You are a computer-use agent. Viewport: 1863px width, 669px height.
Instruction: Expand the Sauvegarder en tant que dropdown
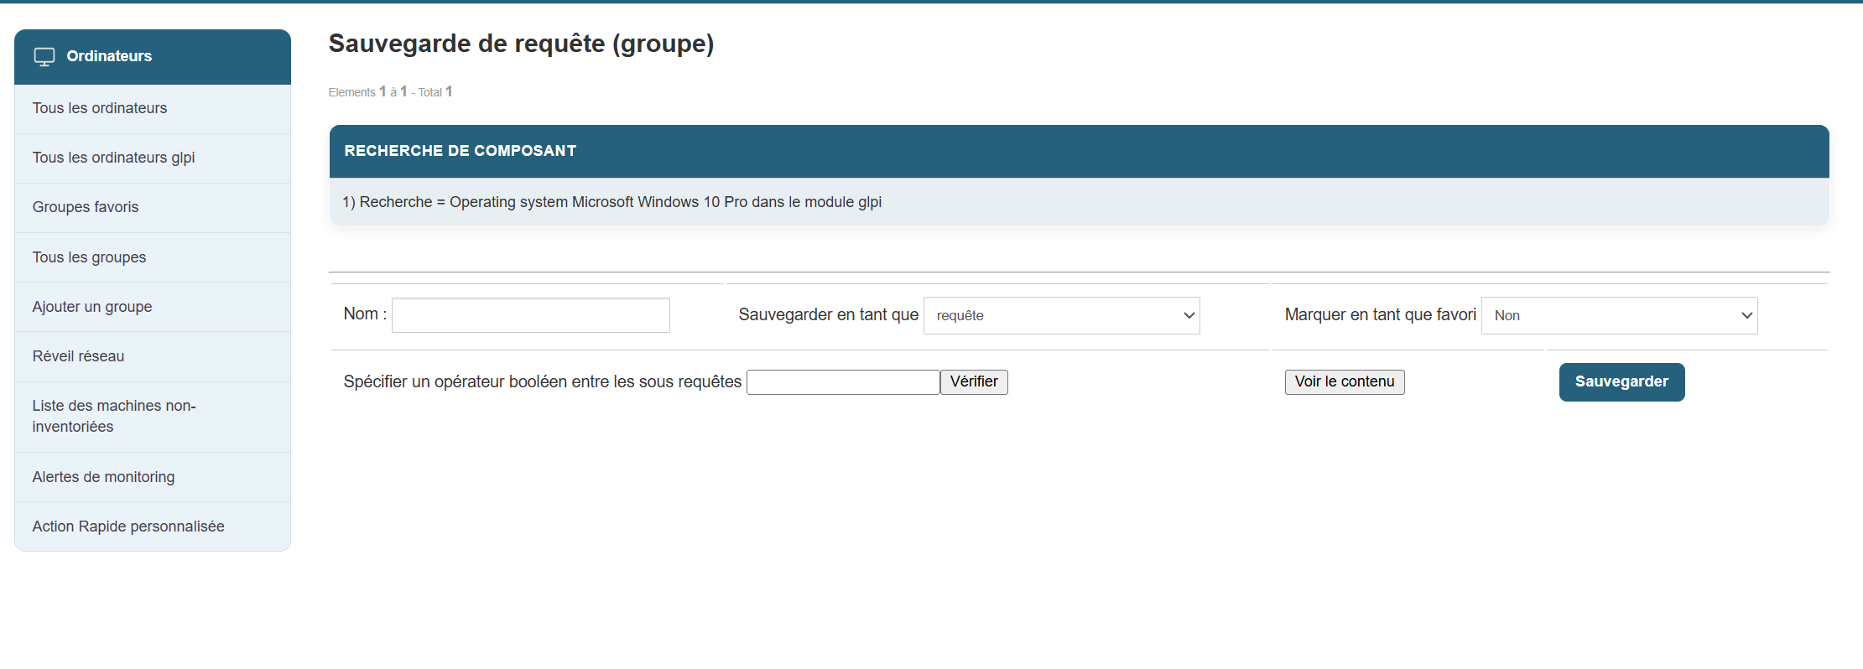1061,315
